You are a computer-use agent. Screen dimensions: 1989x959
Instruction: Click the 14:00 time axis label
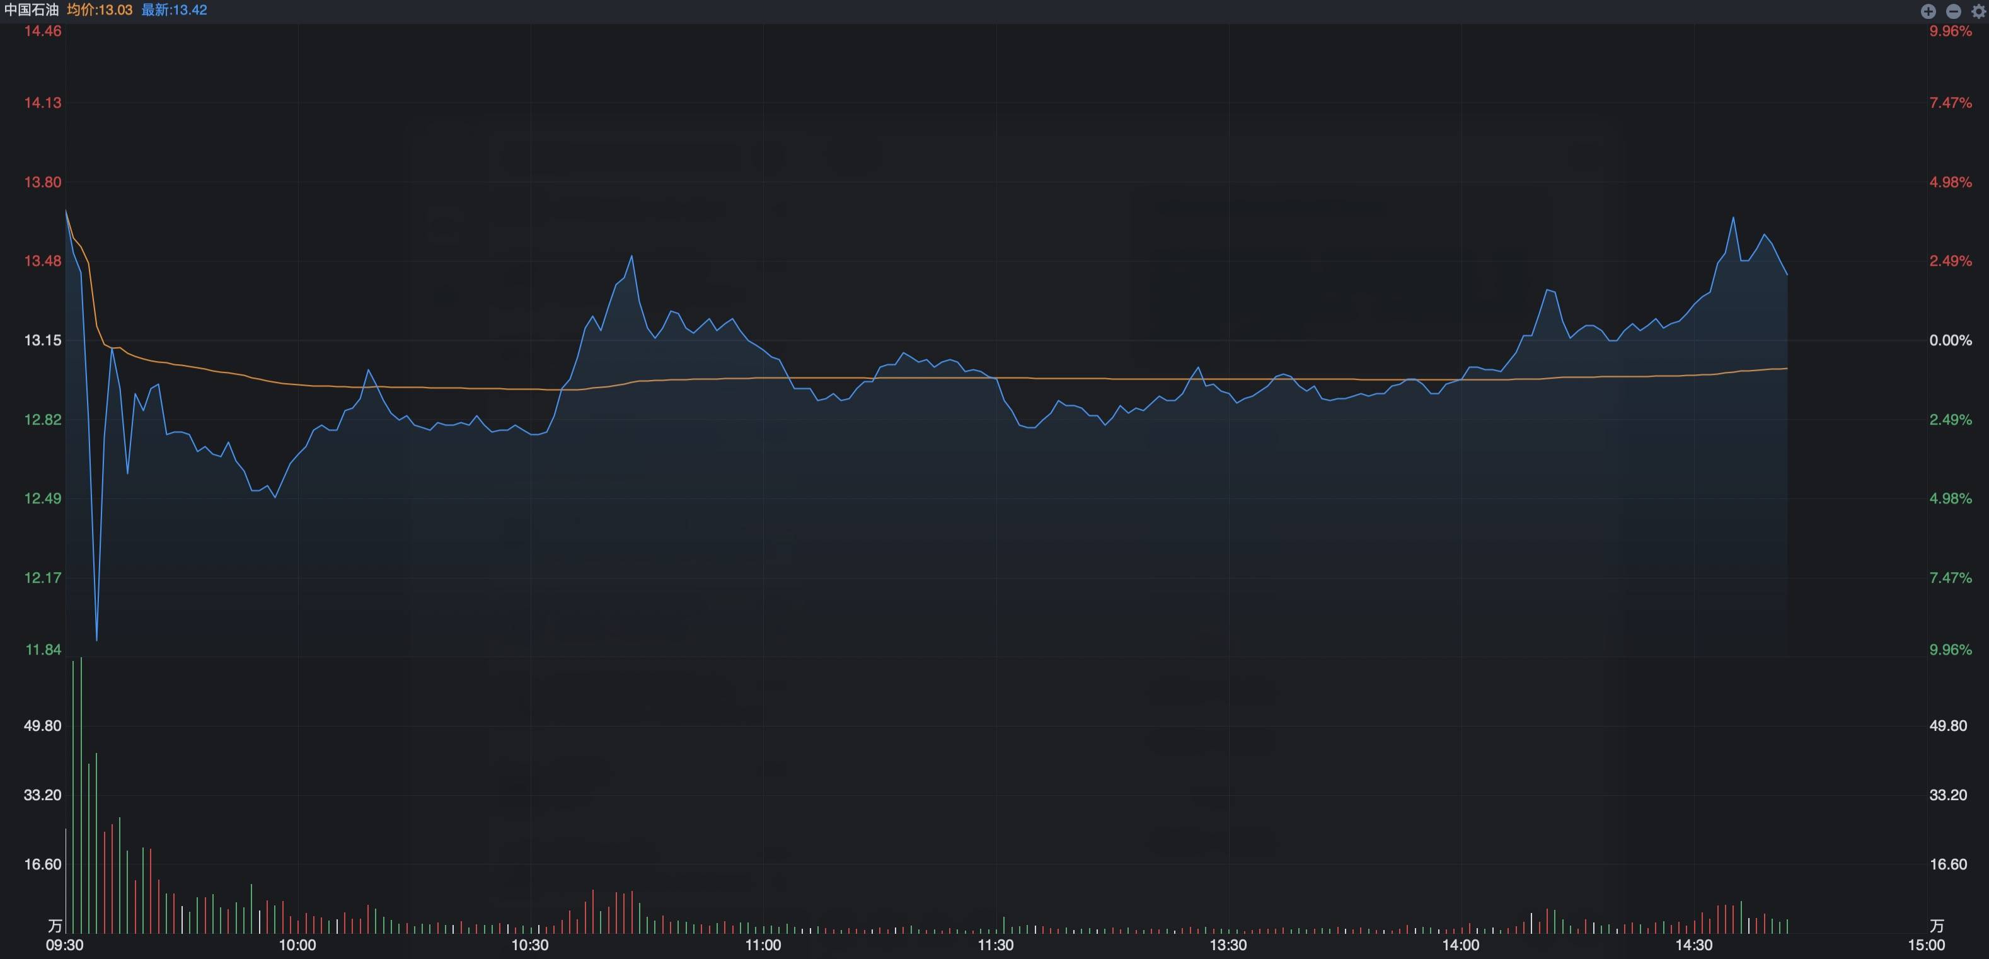tap(1461, 945)
